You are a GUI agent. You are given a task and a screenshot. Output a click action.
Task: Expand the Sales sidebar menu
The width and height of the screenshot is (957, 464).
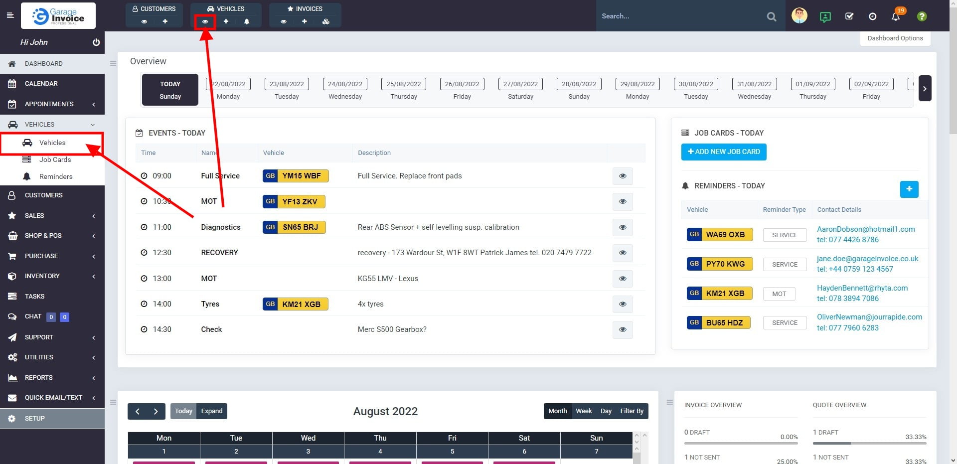tap(52, 216)
